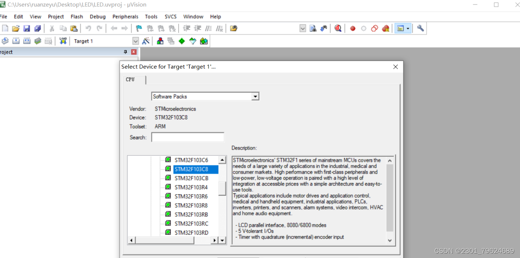Screen dimensions: 520x258
Task: Start/Stop Debug Session icon
Action: [x=338, y=28]
